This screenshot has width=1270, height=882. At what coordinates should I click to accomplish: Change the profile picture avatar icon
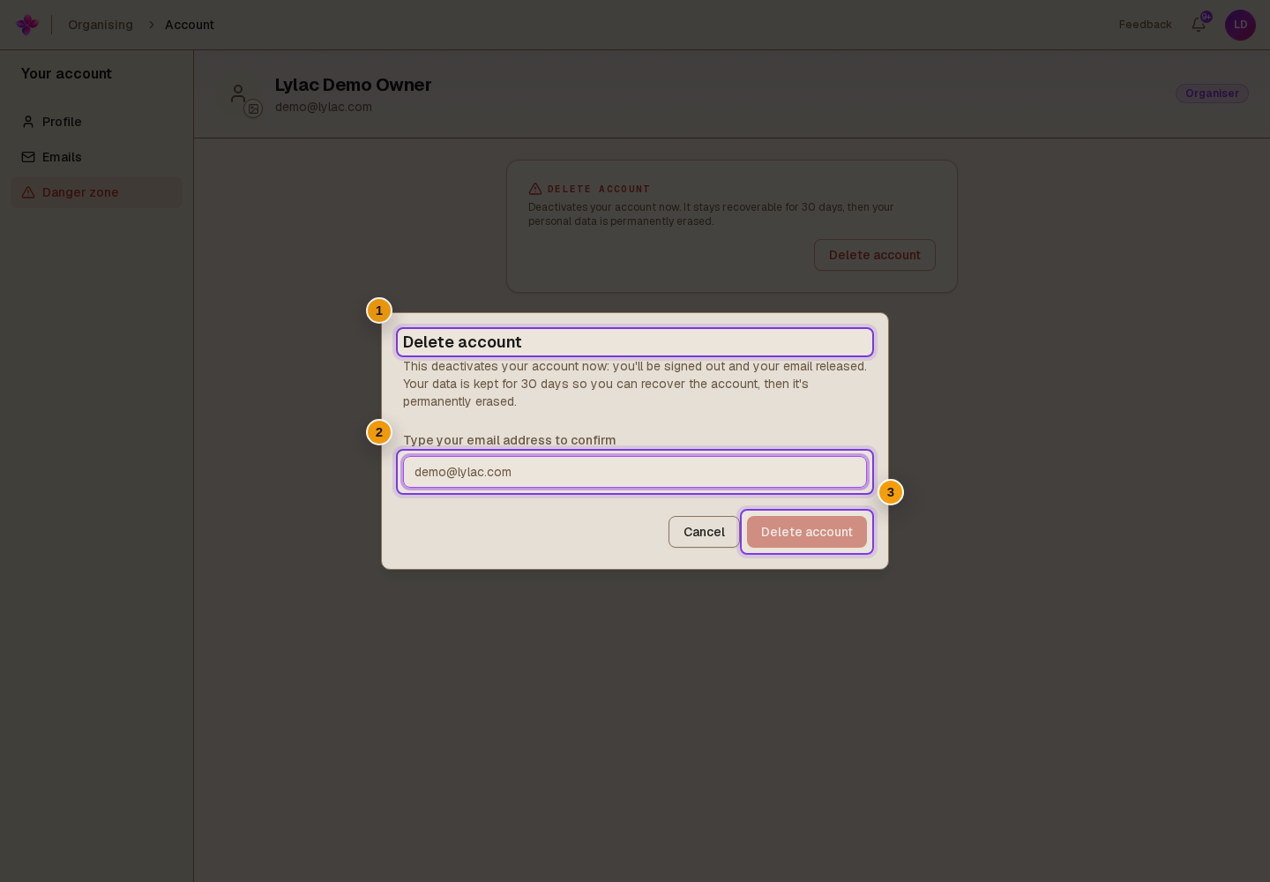[253, 108]
